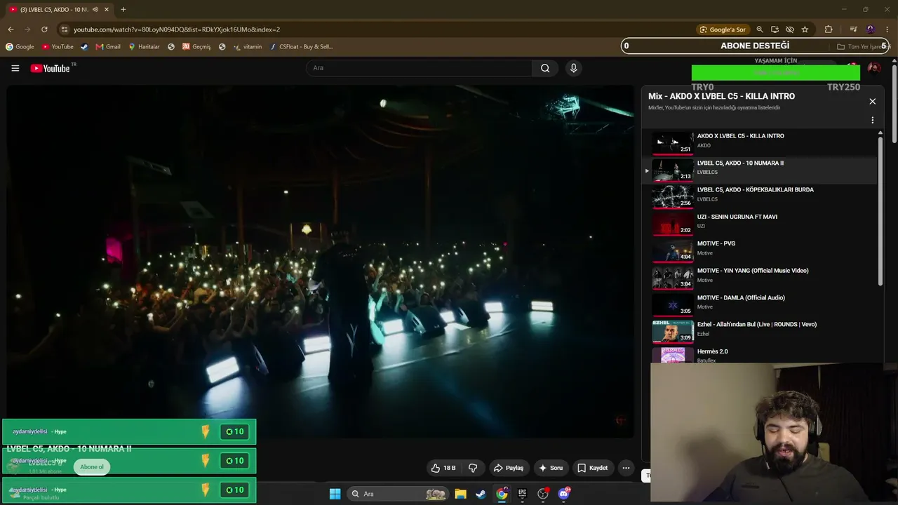Share the video using Paylaş
The height and width of the screenshot is (505, 898).
tap(509, 468)
